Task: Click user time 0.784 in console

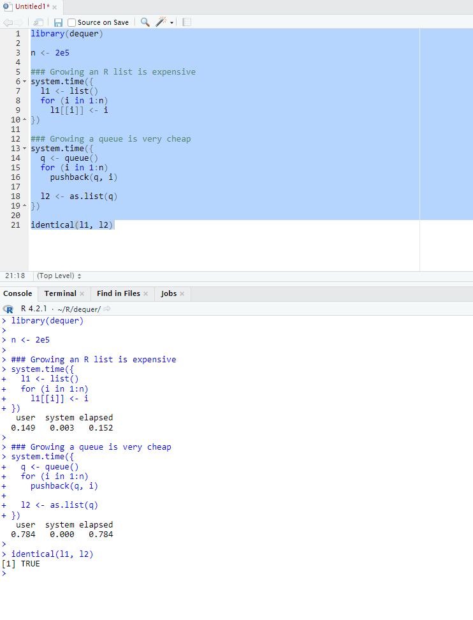Action: [x=23, y=535]
